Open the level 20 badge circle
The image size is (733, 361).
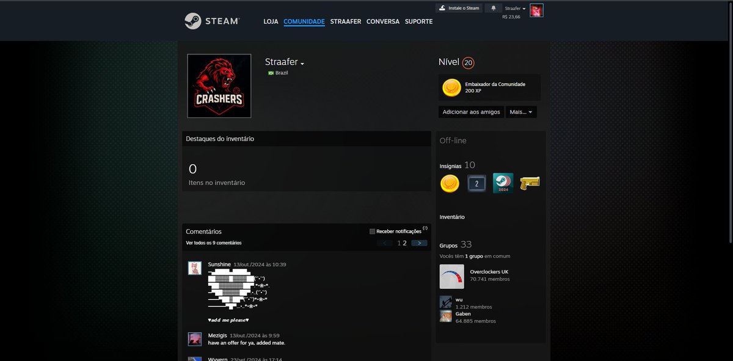pos(469,62)
